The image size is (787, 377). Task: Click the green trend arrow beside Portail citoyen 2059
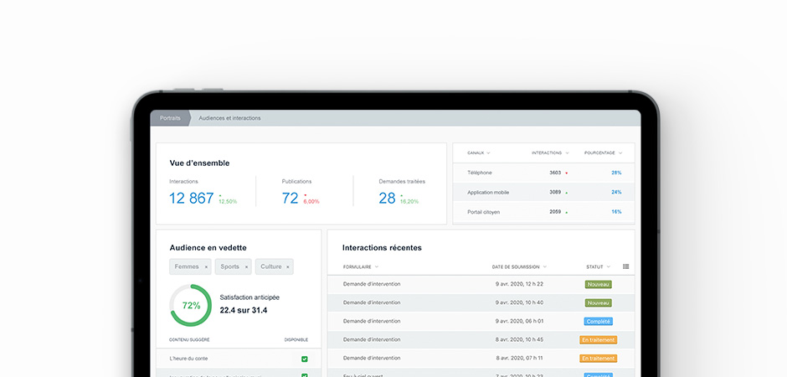click(x=567, y=212)
